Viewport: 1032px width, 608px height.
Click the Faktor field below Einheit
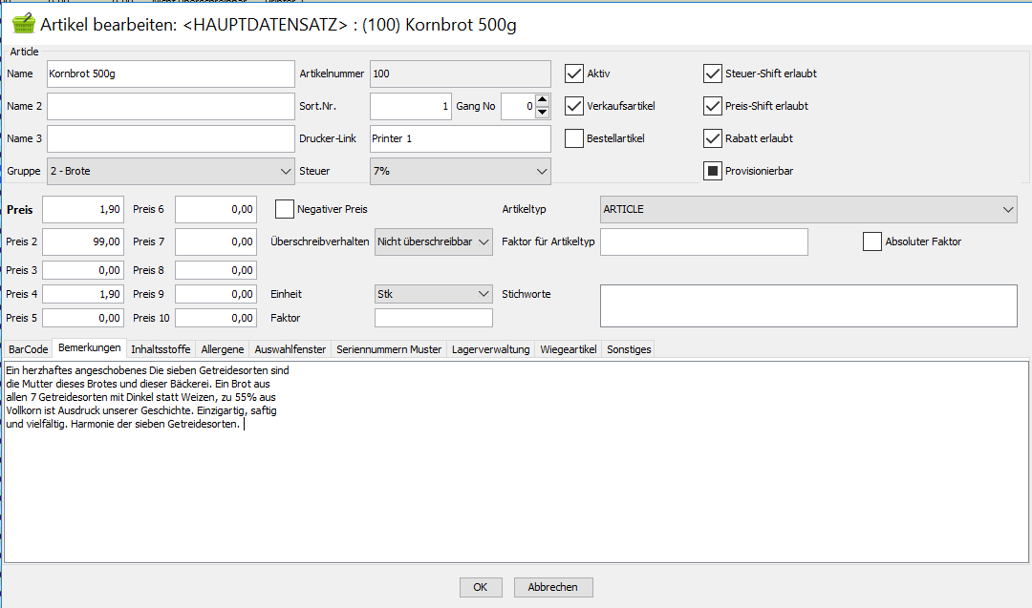(433, 318)
